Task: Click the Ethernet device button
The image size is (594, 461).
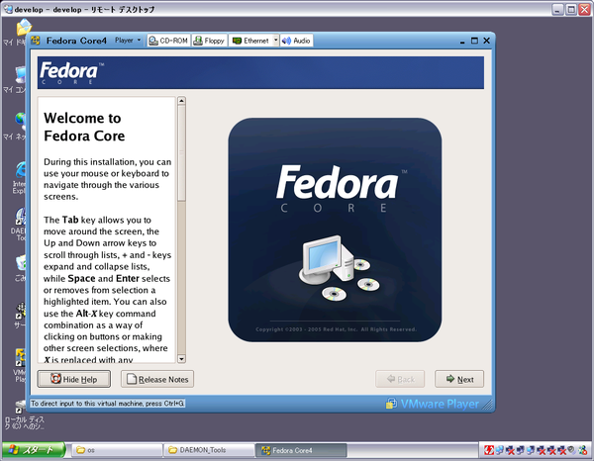Action: [x=250, y=41]
